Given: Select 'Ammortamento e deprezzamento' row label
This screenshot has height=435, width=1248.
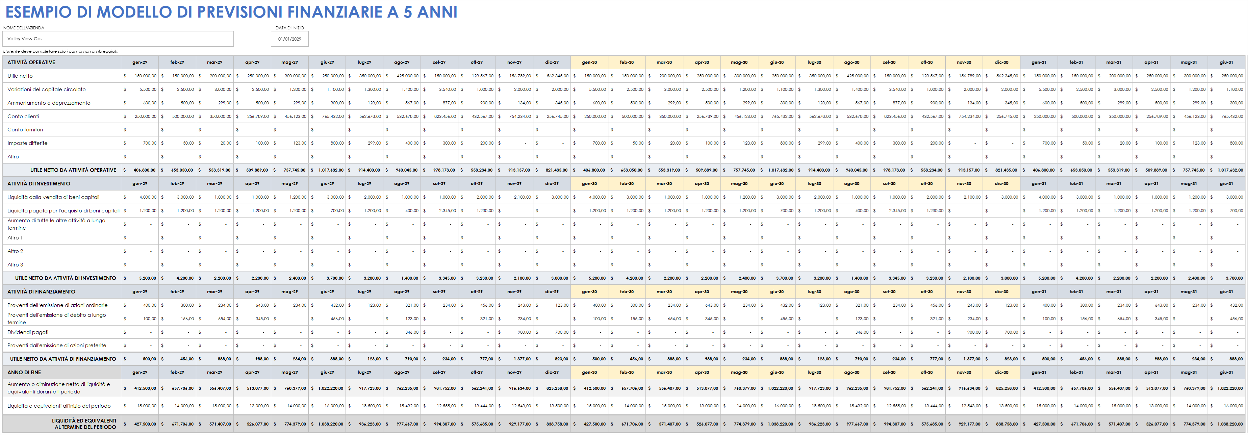Looking at the screenshot, I should coord(49,103).
